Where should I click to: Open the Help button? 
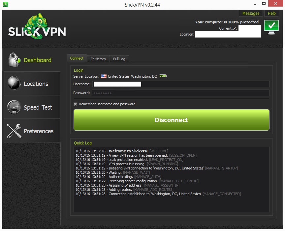[271, 13]
